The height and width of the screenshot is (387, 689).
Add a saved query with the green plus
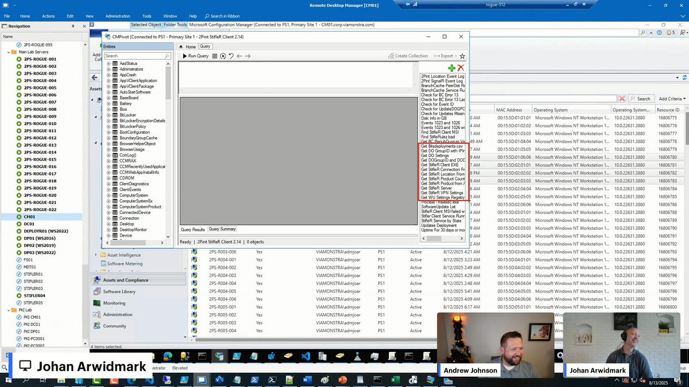tap(452, 68)
